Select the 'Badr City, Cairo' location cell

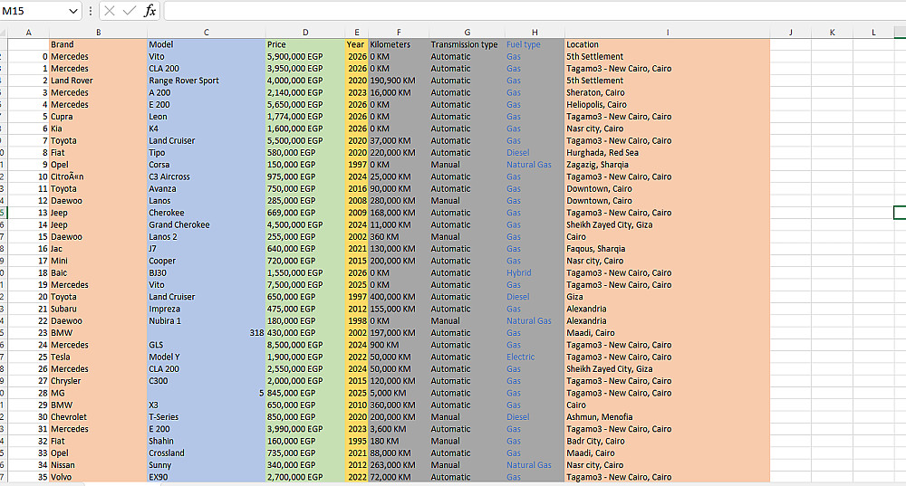pyautogui.click(x=668, y=441)
